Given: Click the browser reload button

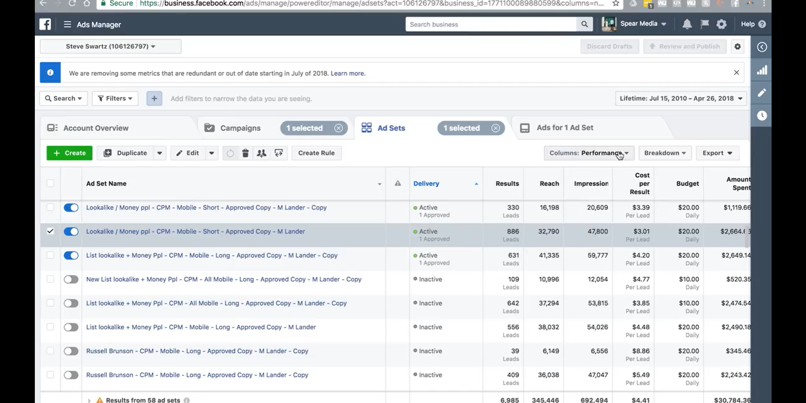Looking at the screenshot, I should coord(72,3).
